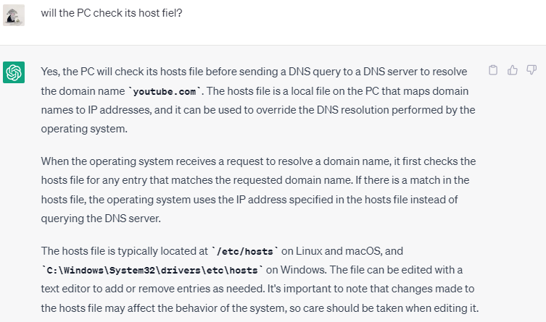Click the sentence "The hosts file is typically located"
Image resolution: width=546 pixels, height=322 pixels.
[x=124, y=251]
